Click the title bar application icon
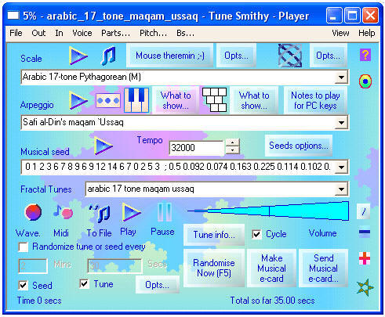 point(13,16)
